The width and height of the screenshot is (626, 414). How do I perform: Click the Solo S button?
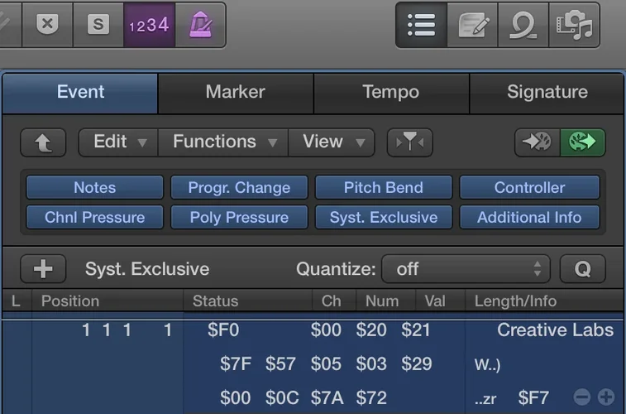click(98, 25)
